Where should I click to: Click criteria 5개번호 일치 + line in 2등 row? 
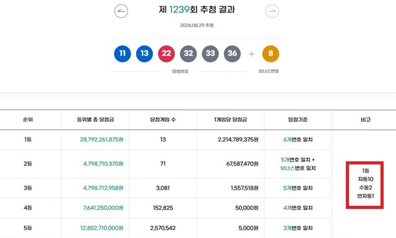pos(298,159)
